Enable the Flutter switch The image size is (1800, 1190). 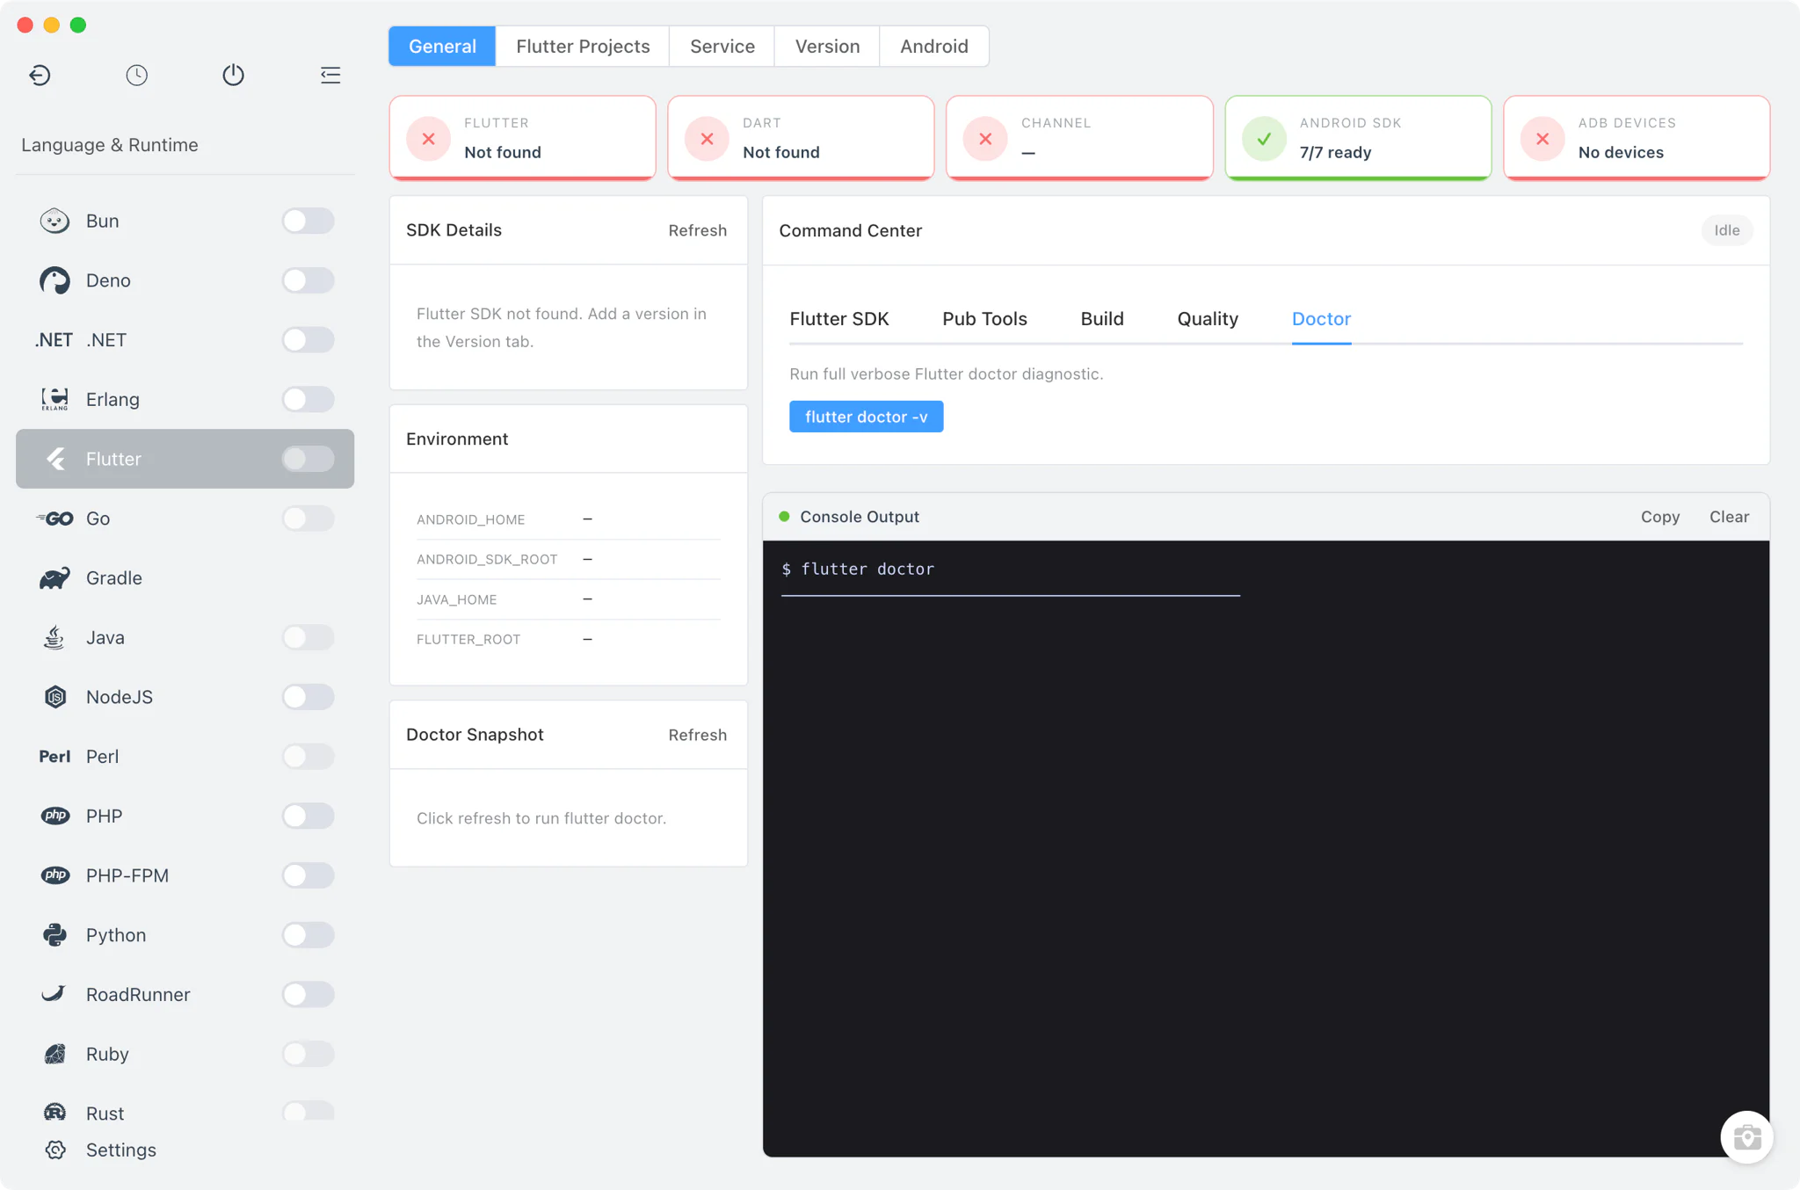pos(308,459)
